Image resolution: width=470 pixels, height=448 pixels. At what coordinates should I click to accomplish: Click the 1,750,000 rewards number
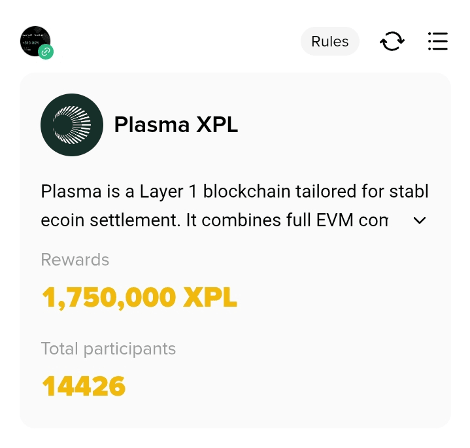109,298
